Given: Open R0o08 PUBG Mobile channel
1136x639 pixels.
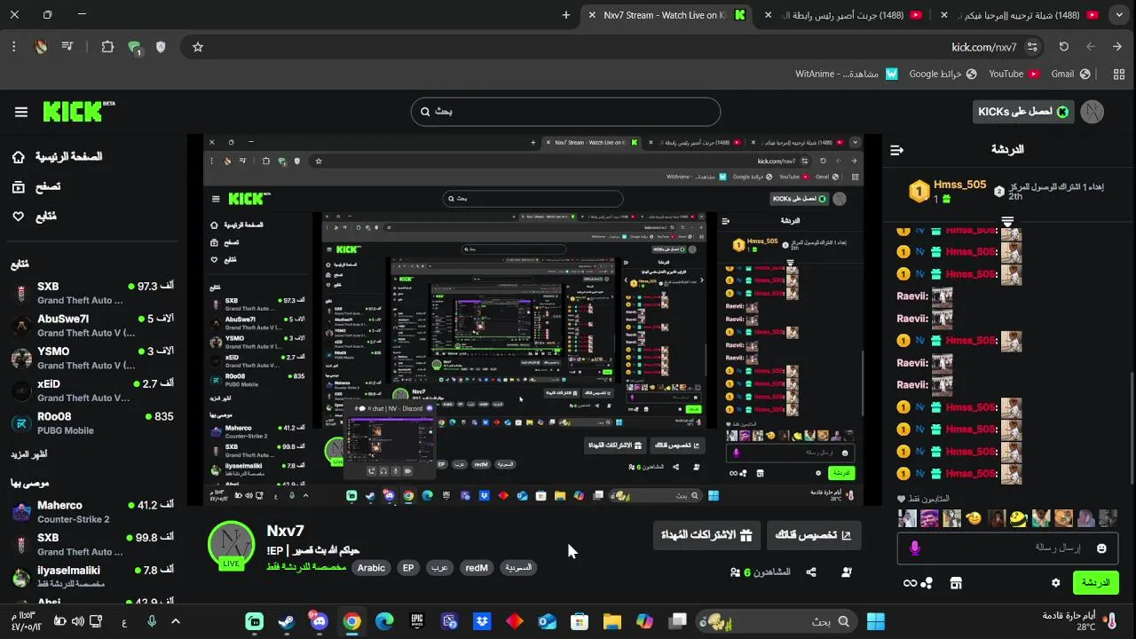Looking at the screenshot, I should (x=92, y=423).
